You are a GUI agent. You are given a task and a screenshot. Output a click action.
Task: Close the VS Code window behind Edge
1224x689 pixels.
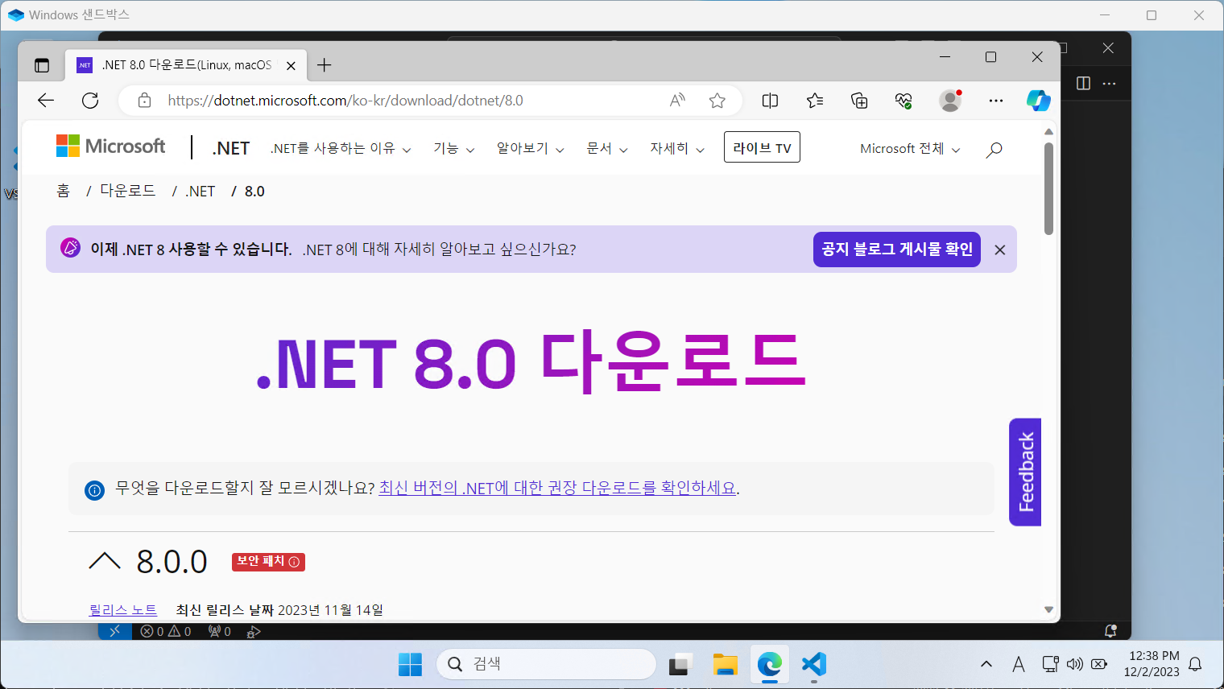click(1108, 48)
